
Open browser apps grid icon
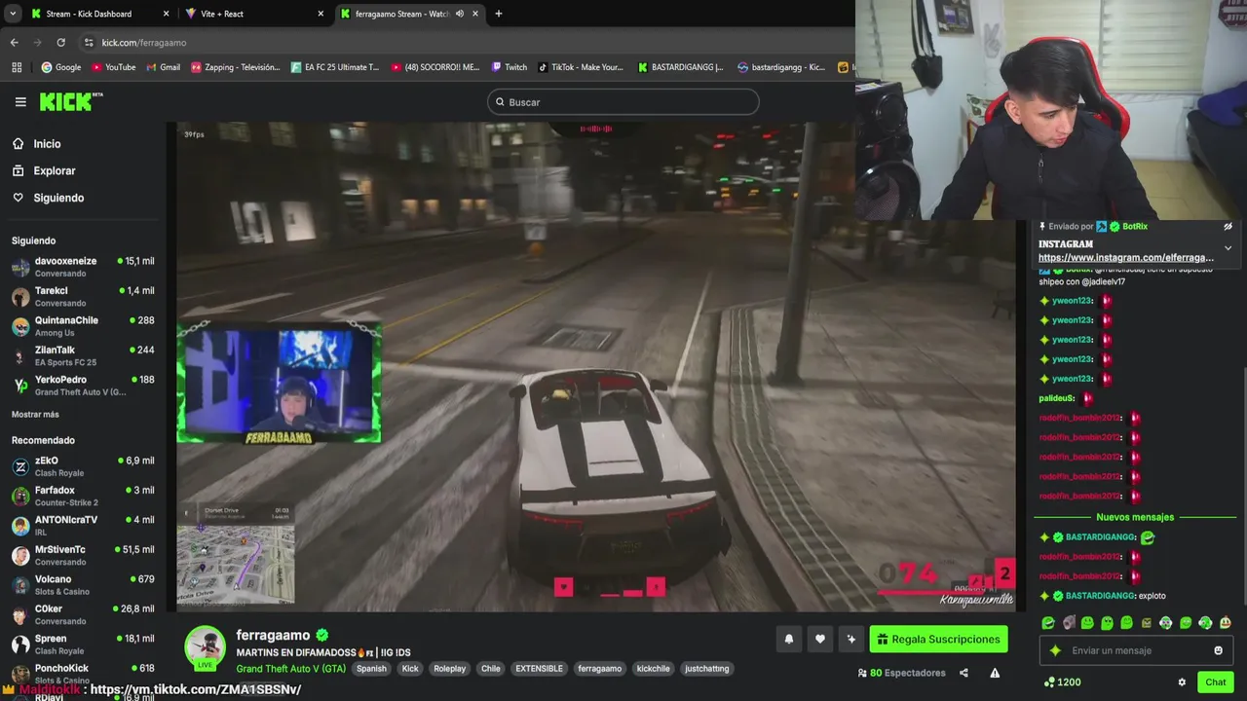[17, 67]
